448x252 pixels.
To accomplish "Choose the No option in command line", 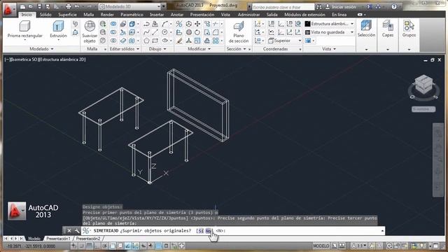I will coord(209,230).
